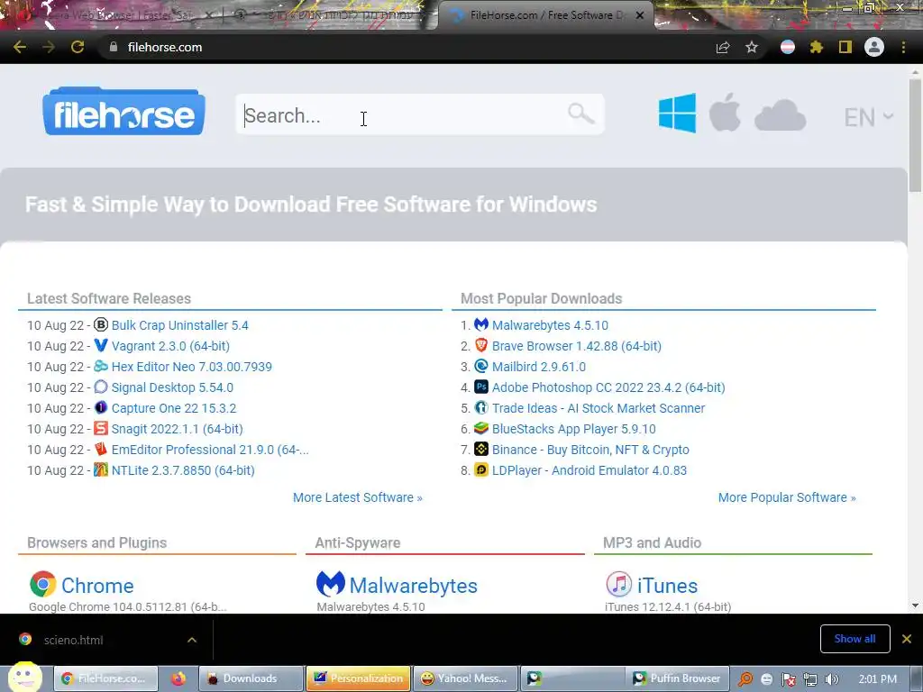Click the large Chrome logo icon
This screenshot has height=692, width=923.
(42, 584)
